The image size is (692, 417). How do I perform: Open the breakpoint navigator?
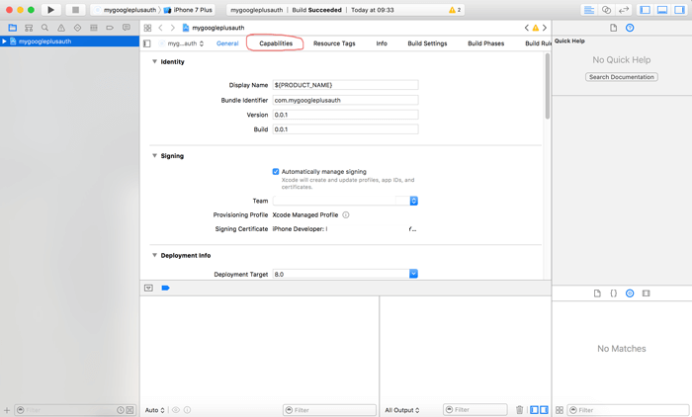click(x=110, y=28)
